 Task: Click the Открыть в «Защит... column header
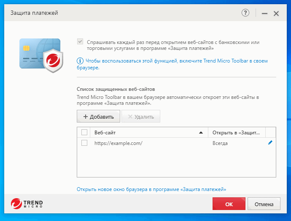pyautogui.click(x=237, y=132)
